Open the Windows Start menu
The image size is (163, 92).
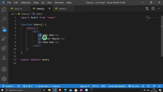2,90
